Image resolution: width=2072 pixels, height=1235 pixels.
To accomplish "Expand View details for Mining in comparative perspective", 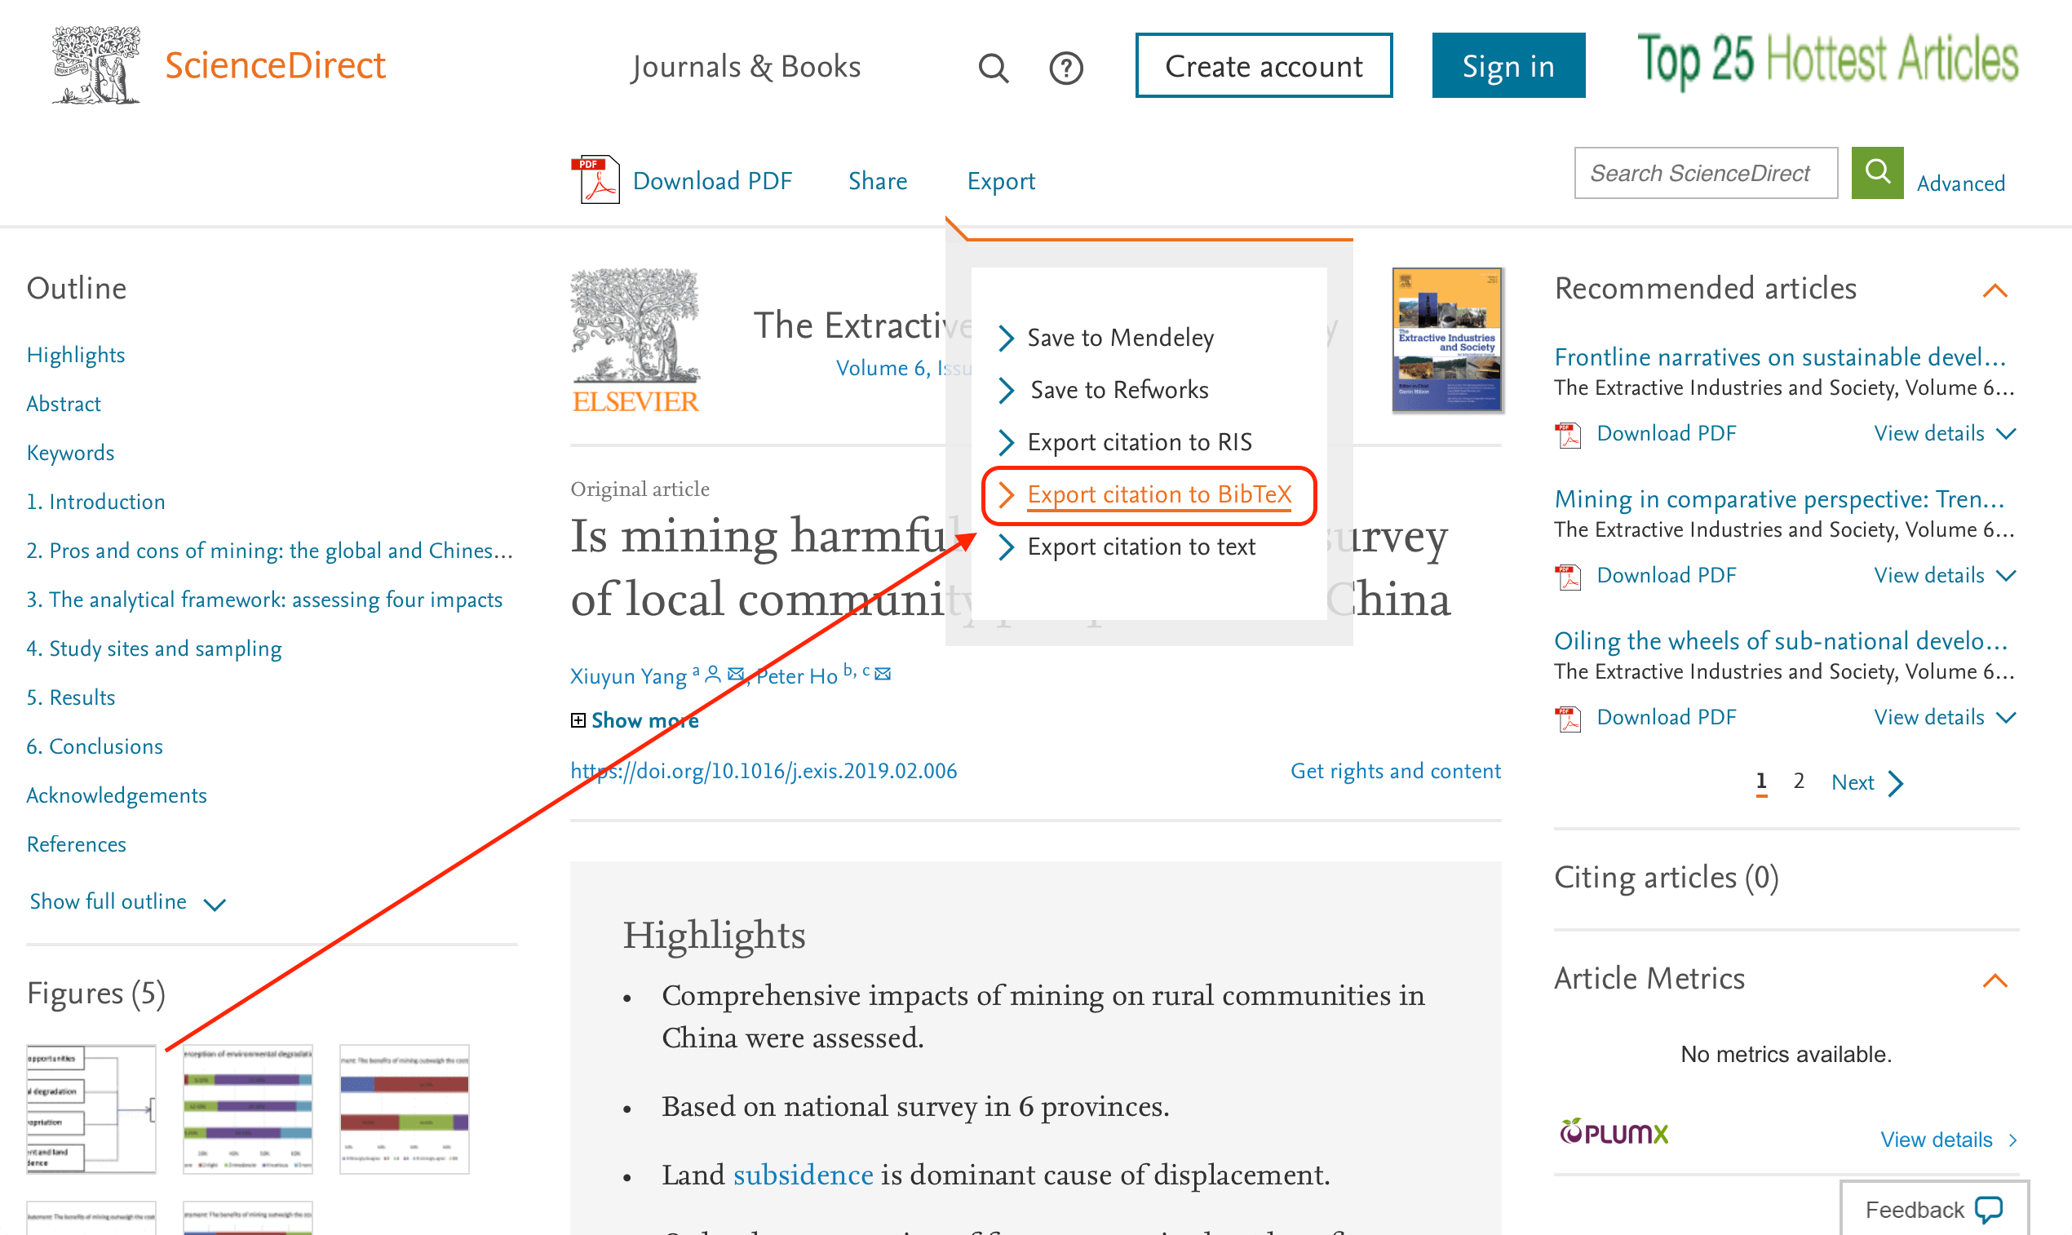I will pos(1945,575).
